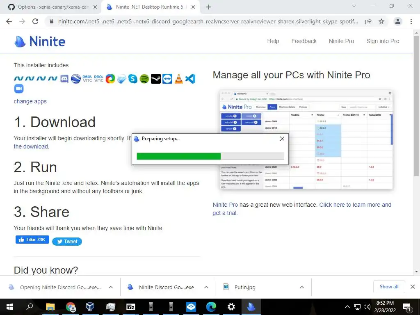Click the Silverlight icon
The image size is (420, 315).
tap(121, 79)
